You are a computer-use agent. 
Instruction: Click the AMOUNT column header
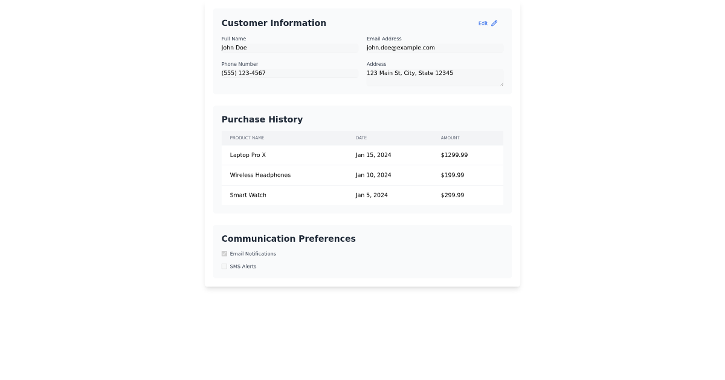click(x=450, y=138)
